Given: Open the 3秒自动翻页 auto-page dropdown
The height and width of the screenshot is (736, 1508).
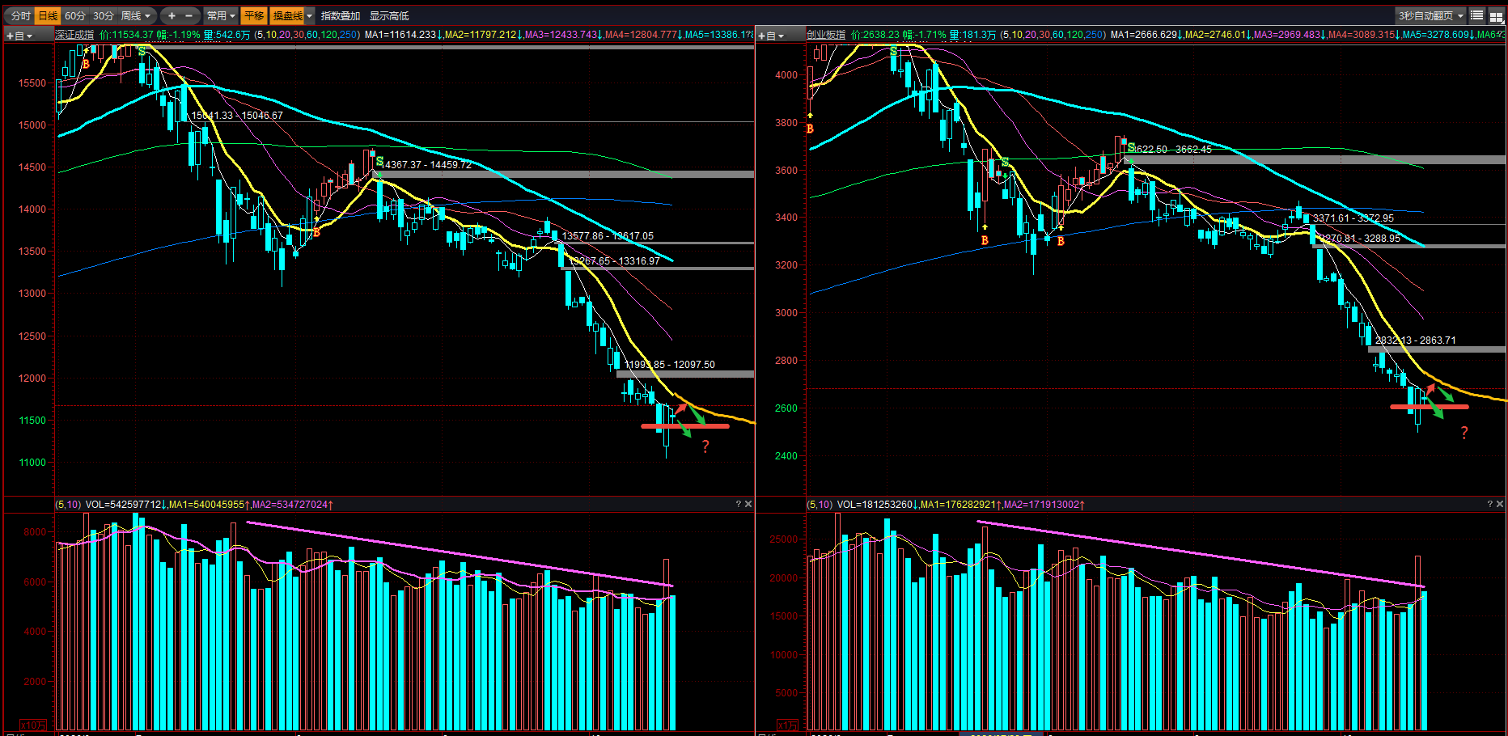Looking at the screenshot, I should 1431,15.
